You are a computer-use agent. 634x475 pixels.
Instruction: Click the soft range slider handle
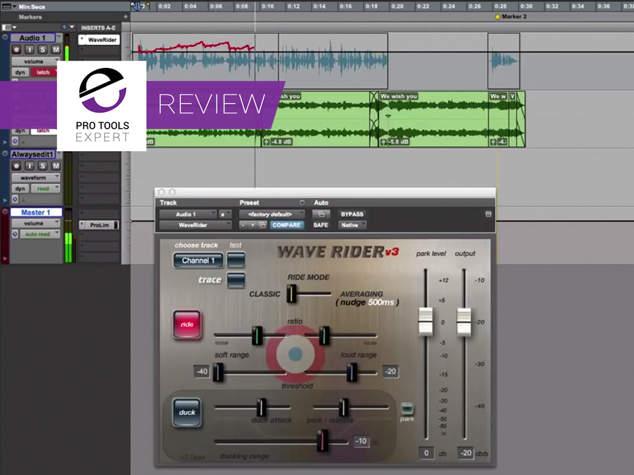[x=219, y=372]
